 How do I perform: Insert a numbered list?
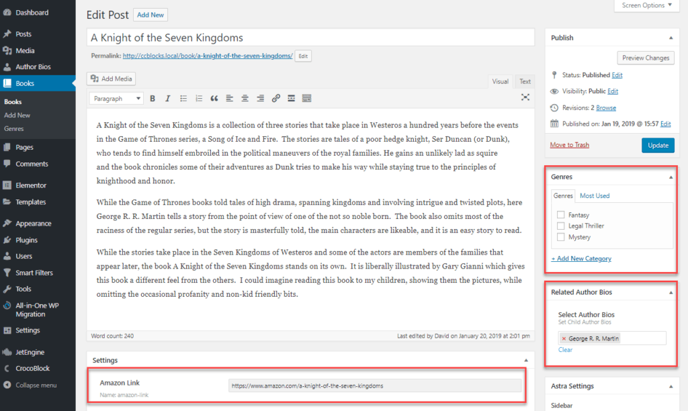tap(199, 99)
